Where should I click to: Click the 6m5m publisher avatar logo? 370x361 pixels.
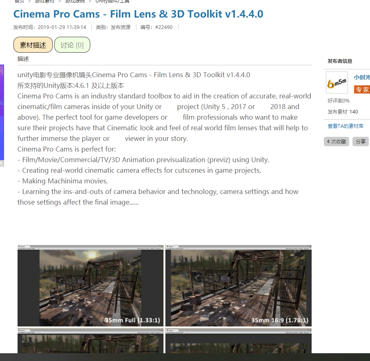(x=337, y=82)
